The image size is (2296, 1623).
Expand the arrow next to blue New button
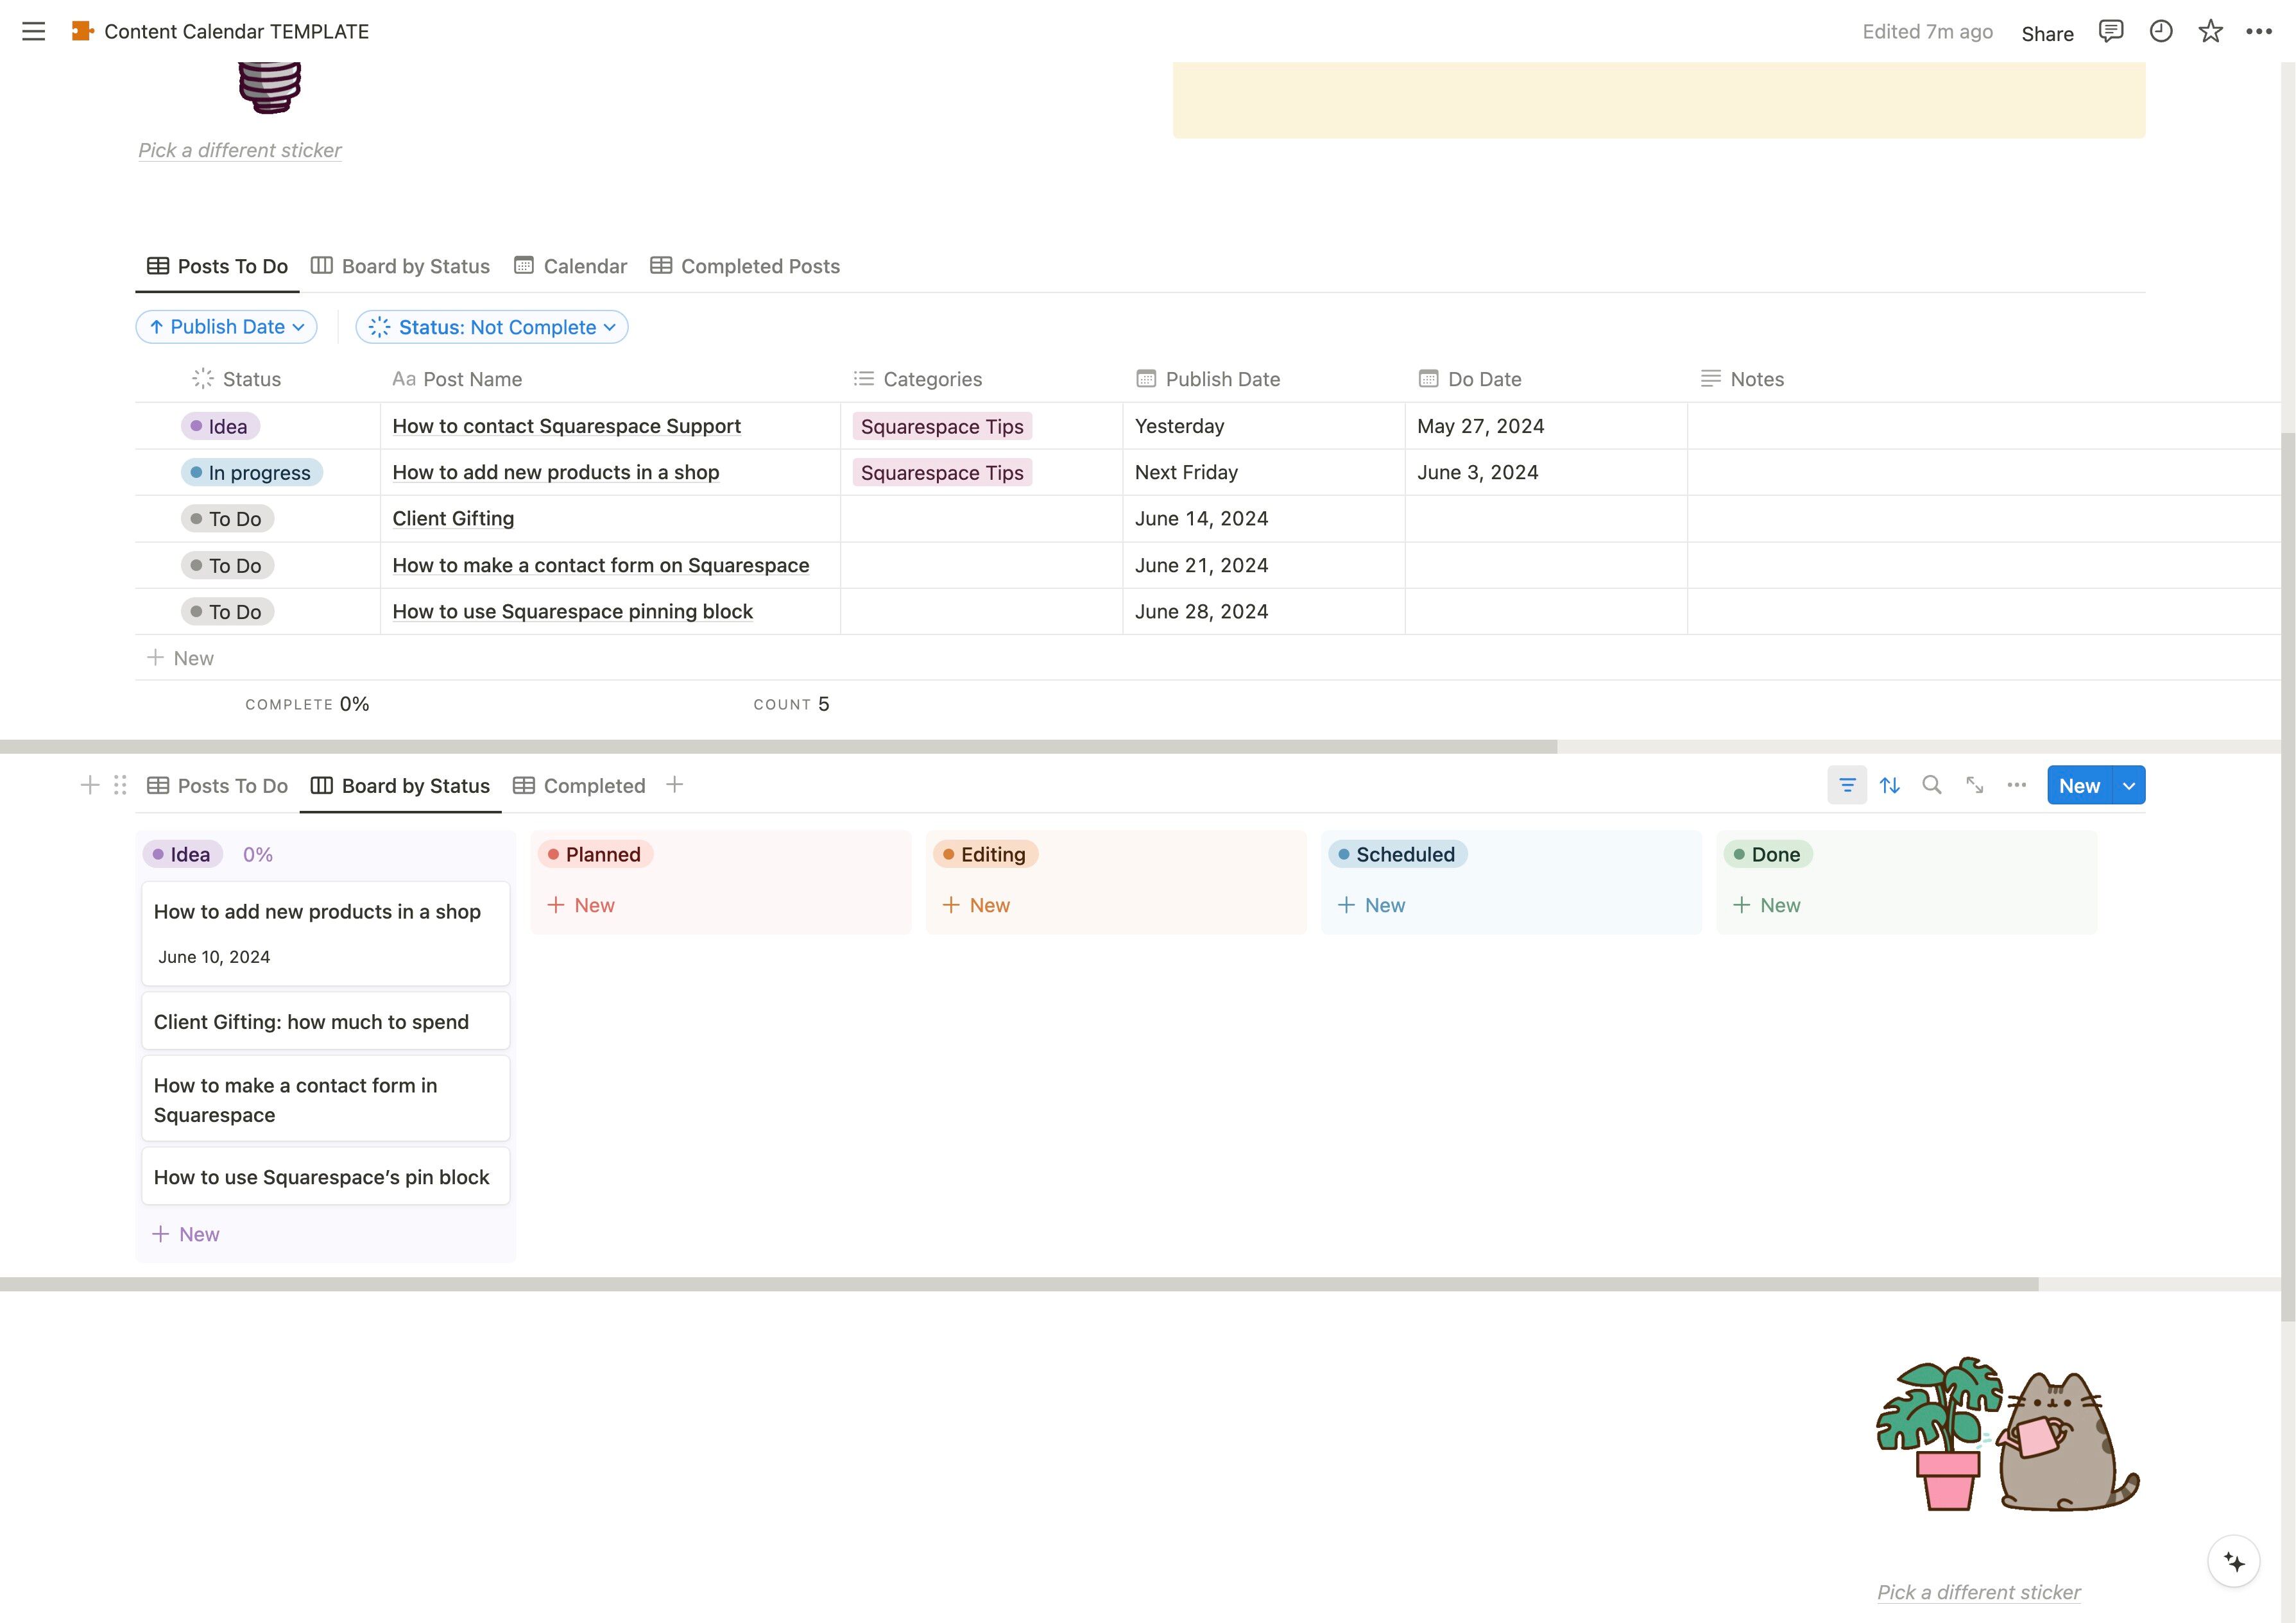click(x=2129, y=785)
